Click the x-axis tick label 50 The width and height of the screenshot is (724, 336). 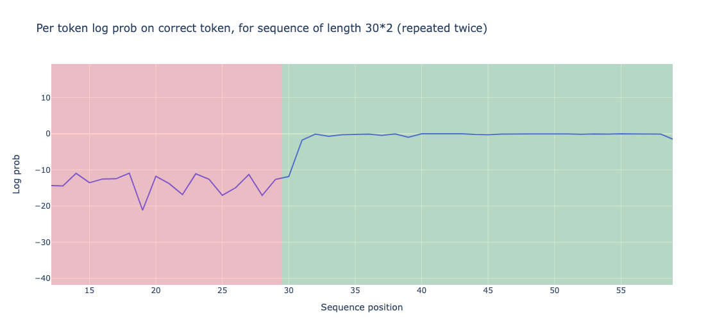tap(554, 291)
